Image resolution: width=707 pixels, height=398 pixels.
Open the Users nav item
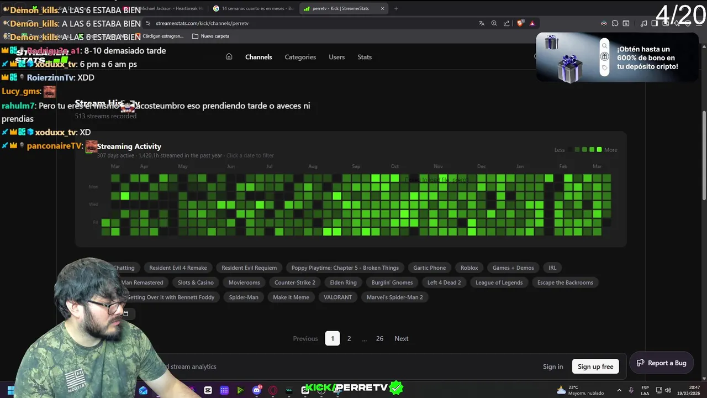tap(337, 57)
